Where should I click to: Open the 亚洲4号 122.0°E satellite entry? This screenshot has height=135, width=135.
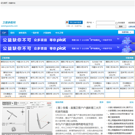click(82, 83)
